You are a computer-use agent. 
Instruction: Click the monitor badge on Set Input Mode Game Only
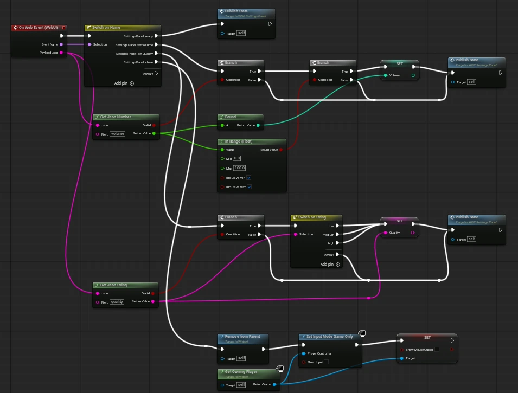tap(362, 333)
